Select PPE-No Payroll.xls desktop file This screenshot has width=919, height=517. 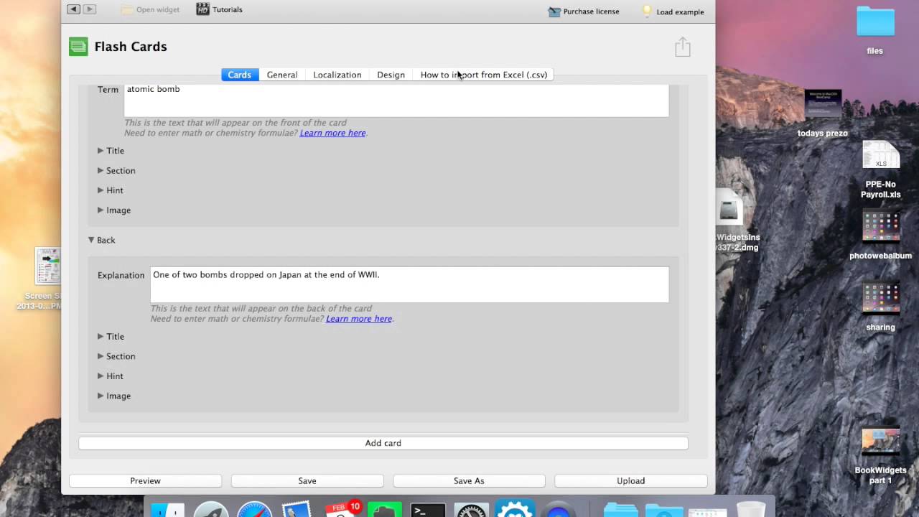point(881,170)
